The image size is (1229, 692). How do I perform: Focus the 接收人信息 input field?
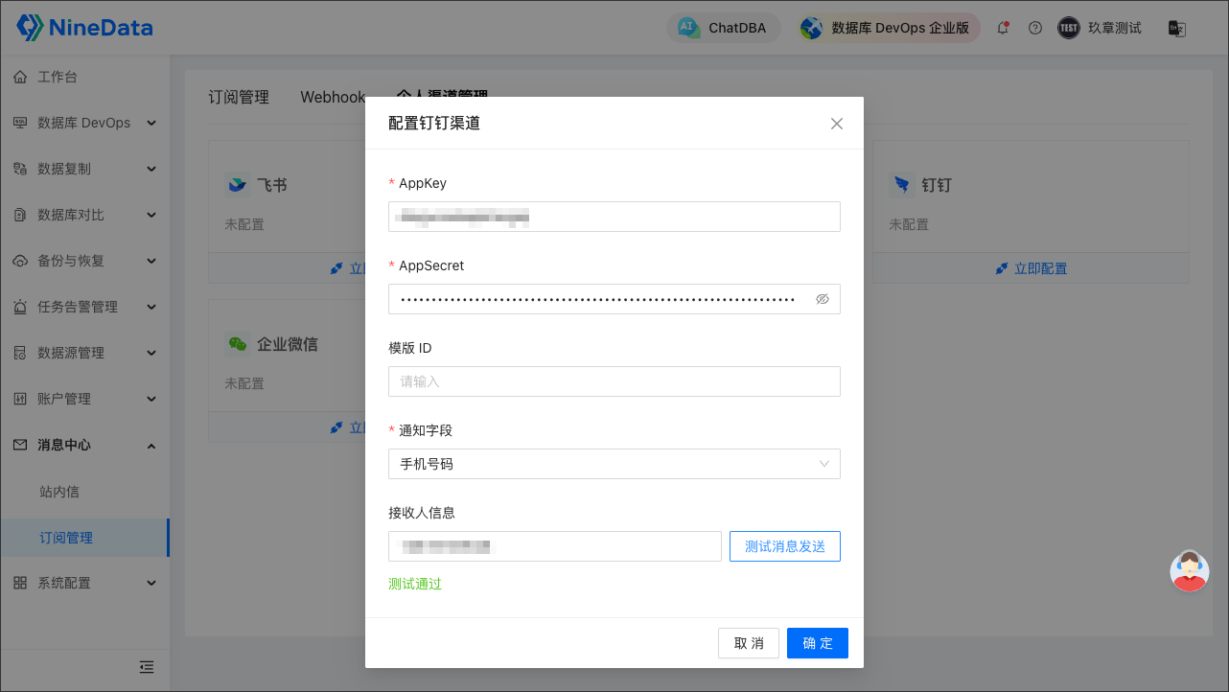click(x=555, y=546)
